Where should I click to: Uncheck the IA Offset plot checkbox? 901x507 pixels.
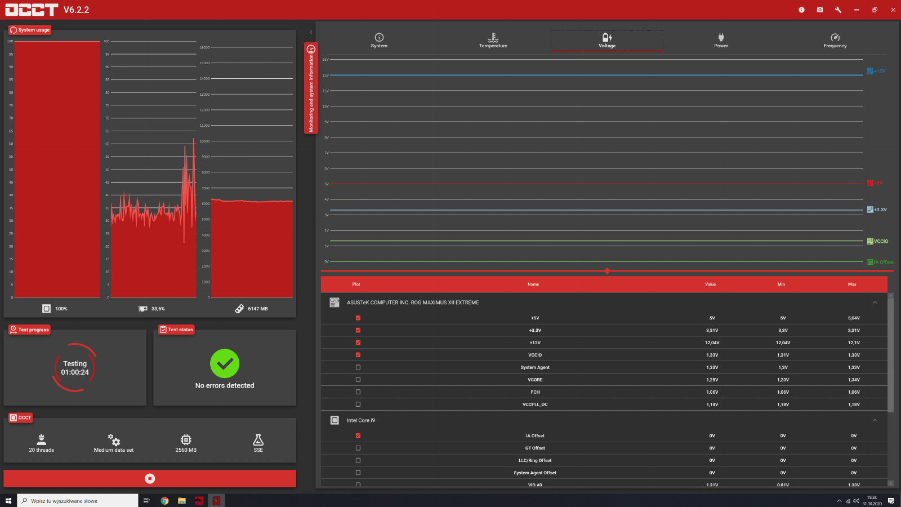[358, 435]
